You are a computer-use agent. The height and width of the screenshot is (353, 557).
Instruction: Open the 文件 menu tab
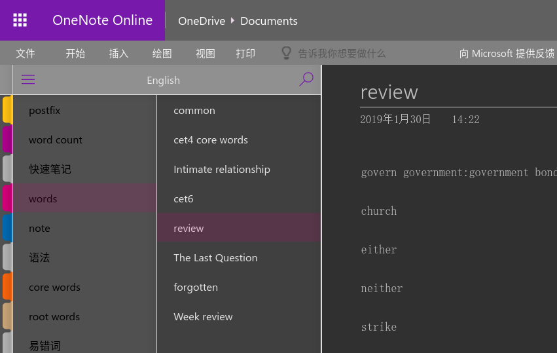[26, 53]
